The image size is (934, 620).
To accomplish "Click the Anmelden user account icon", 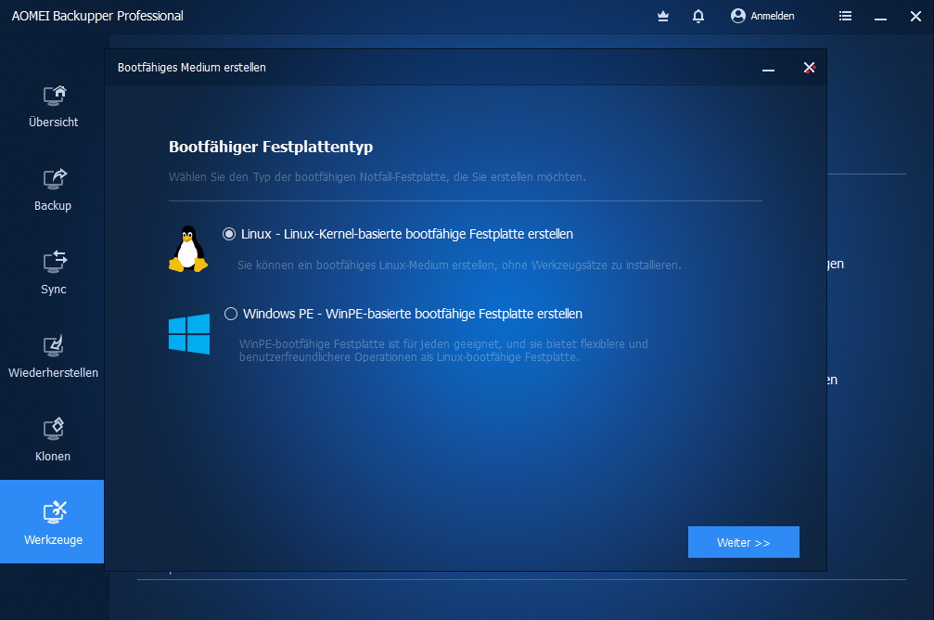I will (x=738, y=16).
